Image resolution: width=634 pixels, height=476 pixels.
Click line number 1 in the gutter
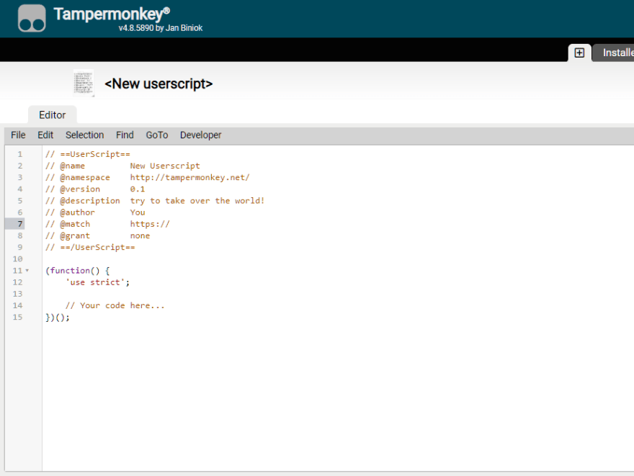tap(20, 154)
